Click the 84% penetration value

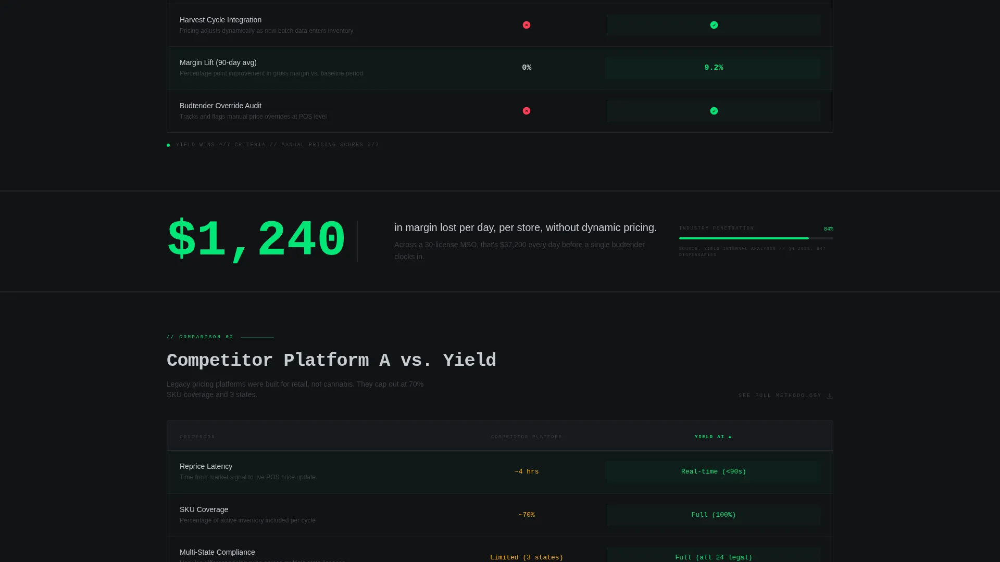tap(828, 229)
